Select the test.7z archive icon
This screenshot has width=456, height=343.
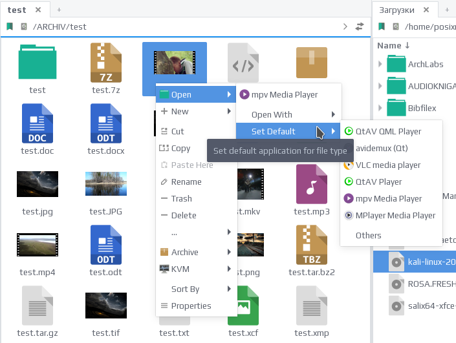(x=106, y=63)
